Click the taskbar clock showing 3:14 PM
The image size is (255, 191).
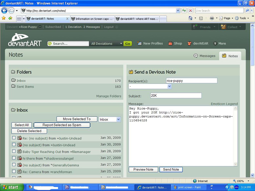pyautogui.click(x=246, y=187)
